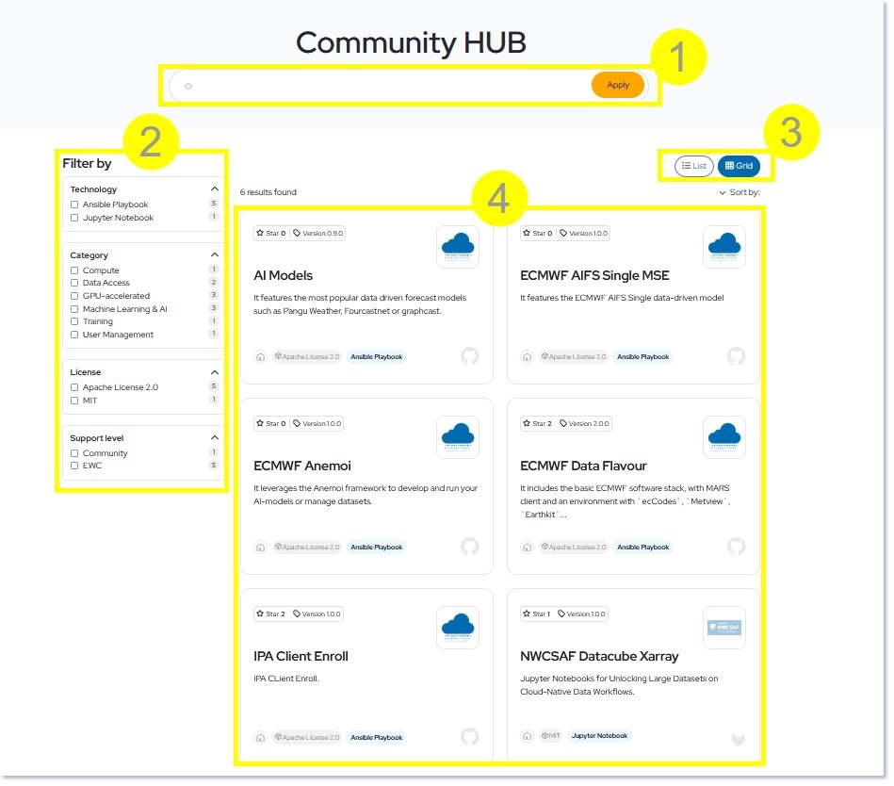Screen dimensions: 894x786
Task: Enable the Data Access category filter
Action: (x=74, y=284)
